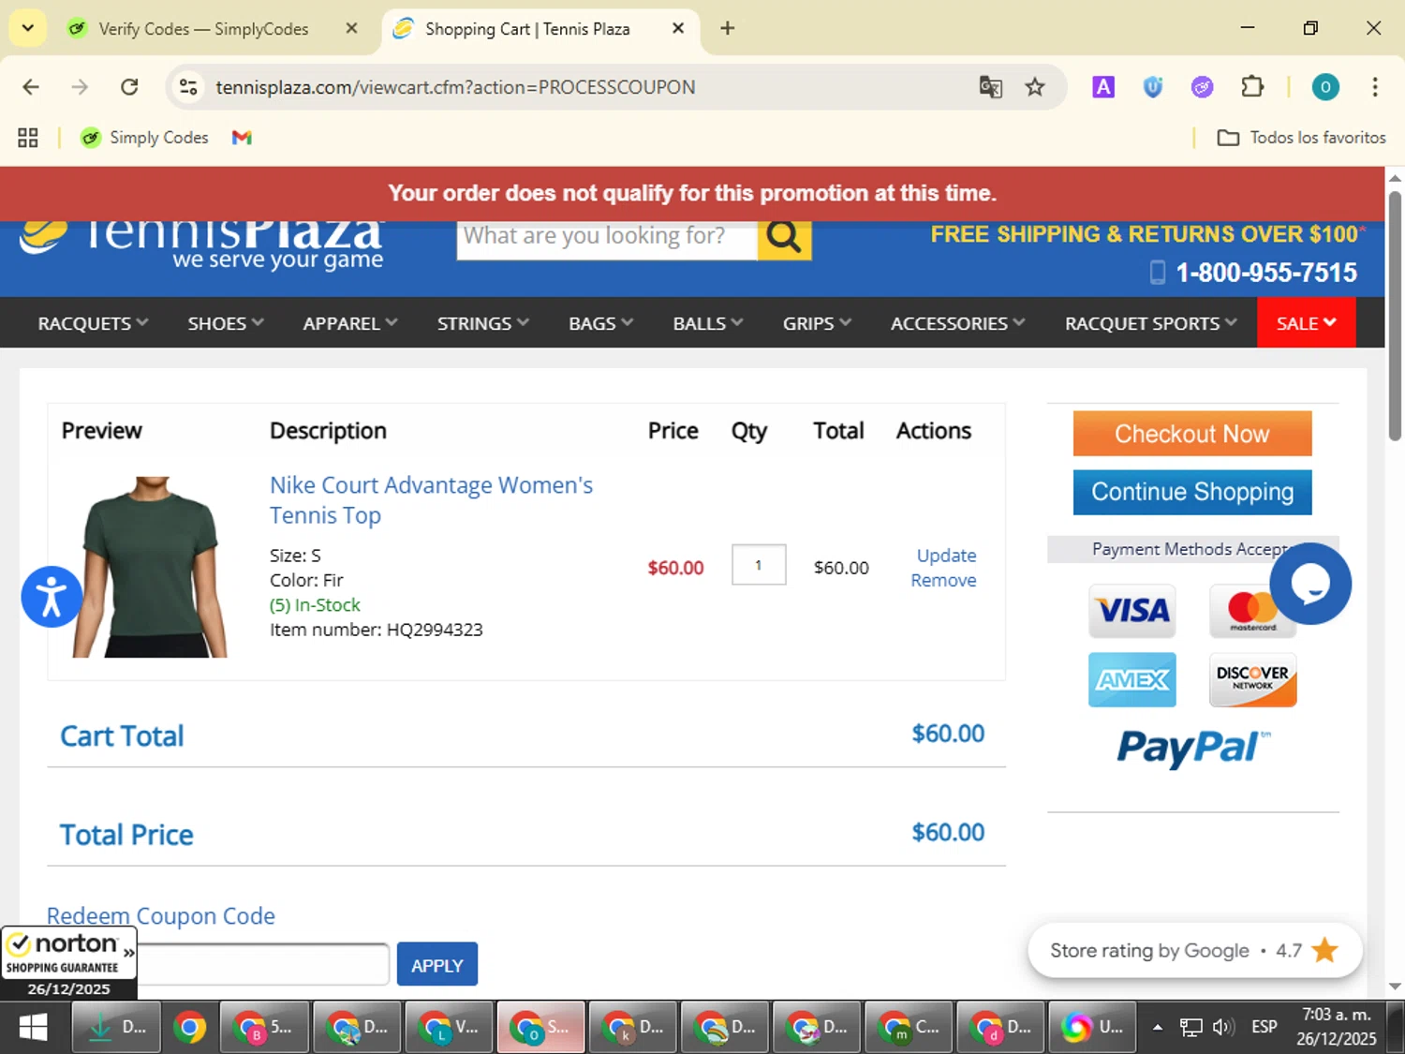The height and width of the screenshot is (1054, 1405).
Task: Click APPLY coupon button
Action: (436, 965)
